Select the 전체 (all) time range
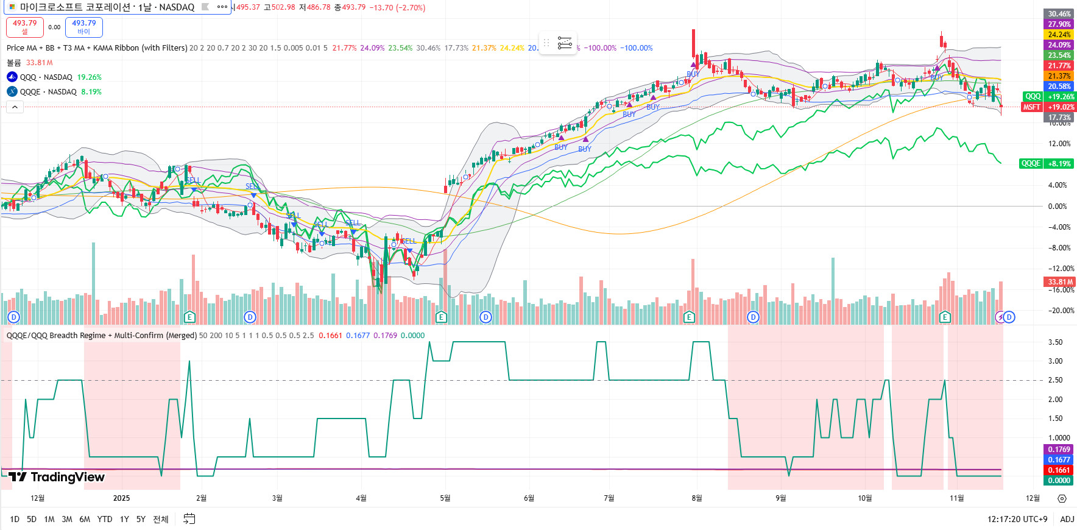 (161, 519)
